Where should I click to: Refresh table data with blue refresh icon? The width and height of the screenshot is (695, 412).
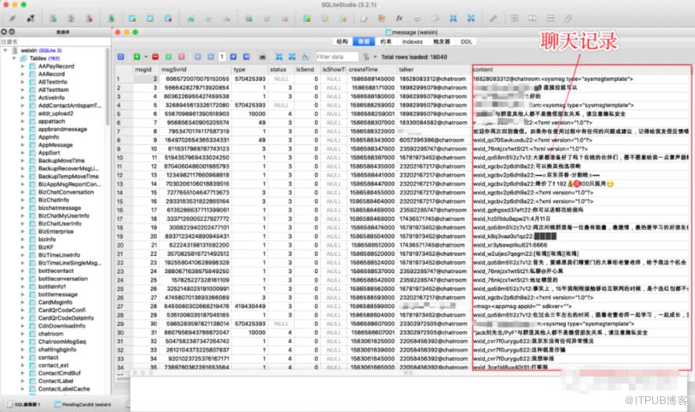(120, 57)
